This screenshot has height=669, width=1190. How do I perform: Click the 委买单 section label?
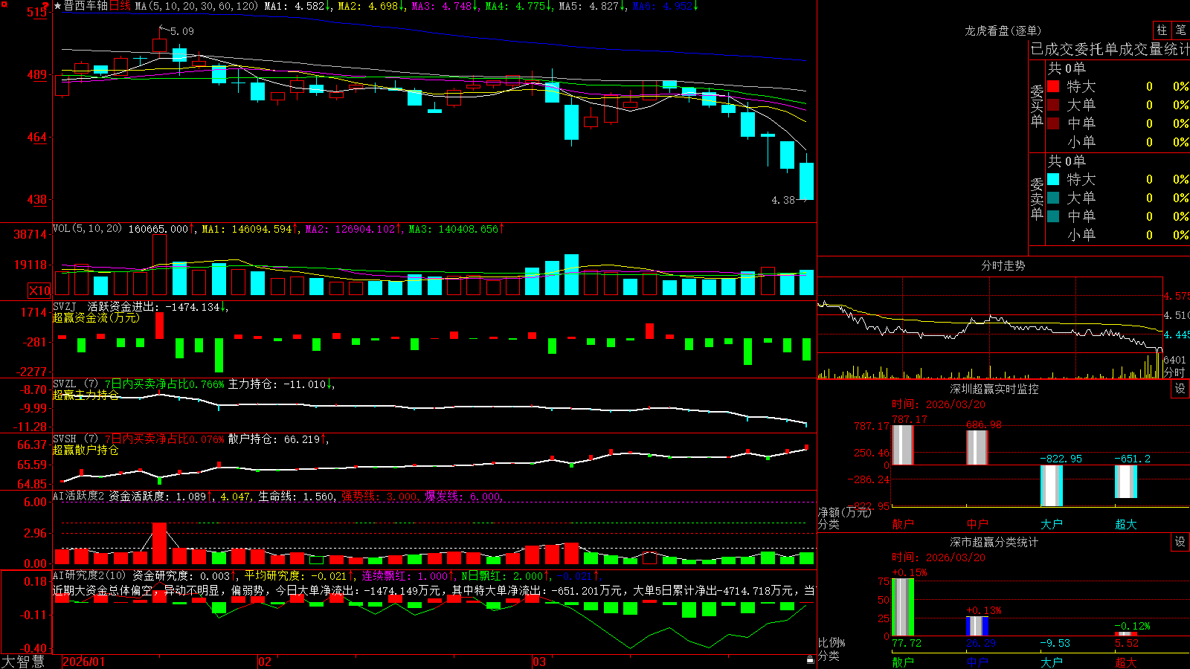(1037, 106)
